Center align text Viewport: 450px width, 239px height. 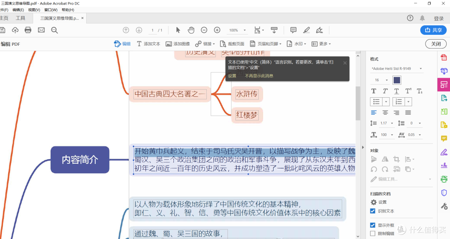pyautogui.click(x=385, y=113)
